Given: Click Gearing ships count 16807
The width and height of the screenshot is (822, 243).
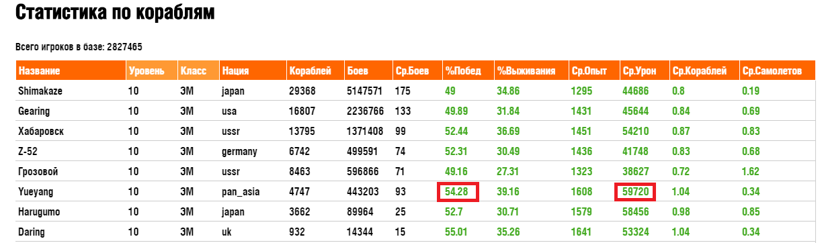Looking at the screenshot, I should point(302,111).
